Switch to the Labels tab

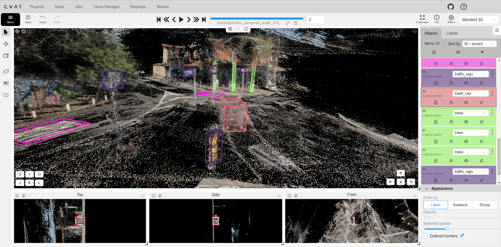point(452,33)
